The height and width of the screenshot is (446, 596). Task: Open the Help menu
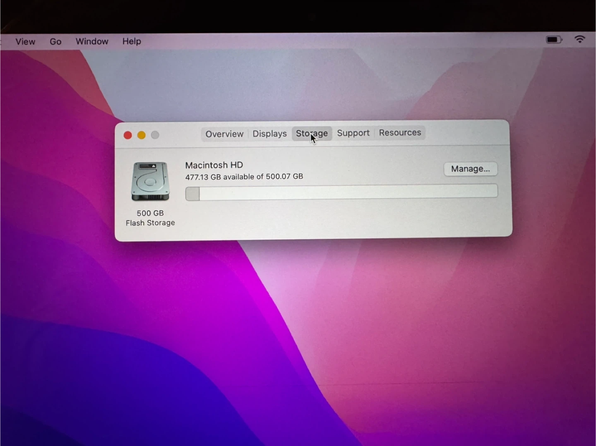pos(132,41)
